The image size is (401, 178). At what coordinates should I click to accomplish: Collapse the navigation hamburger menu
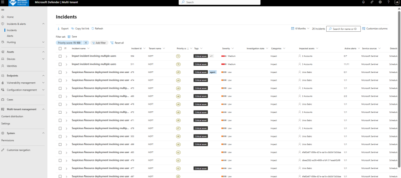tap(3, 9)
